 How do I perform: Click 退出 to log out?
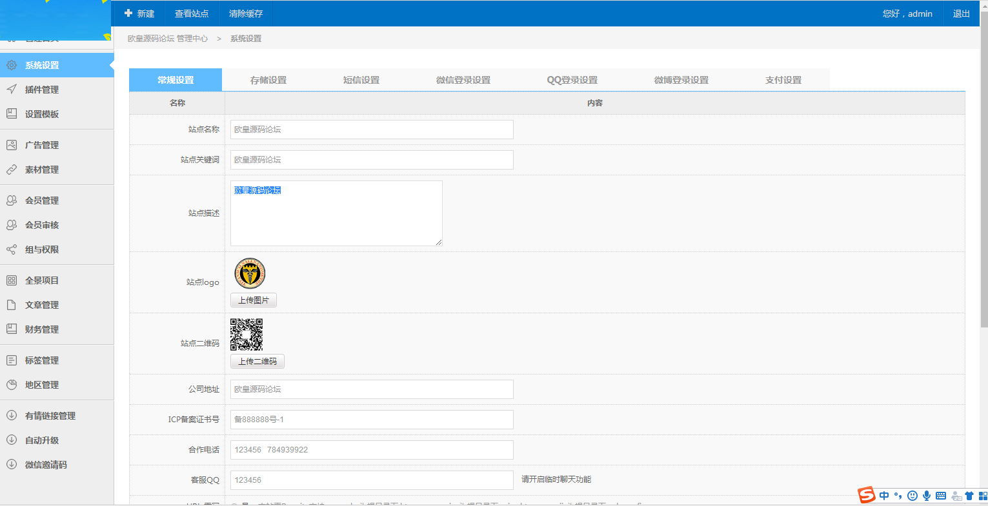tap(962, 14)
